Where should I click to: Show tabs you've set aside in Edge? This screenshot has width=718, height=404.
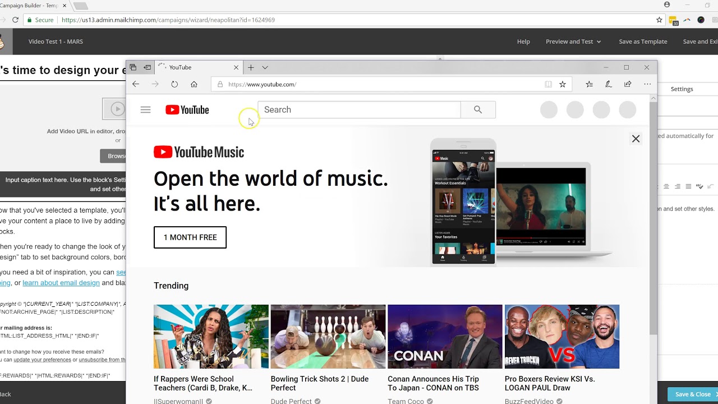point(133,67)
